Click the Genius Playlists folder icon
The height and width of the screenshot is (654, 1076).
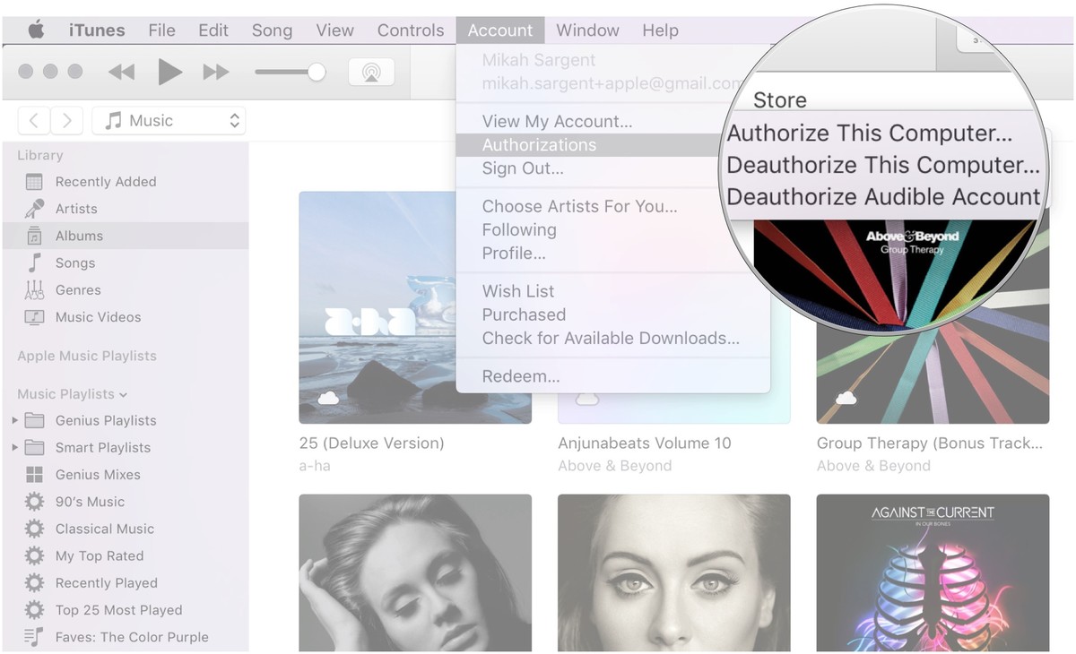pos(34,420)
